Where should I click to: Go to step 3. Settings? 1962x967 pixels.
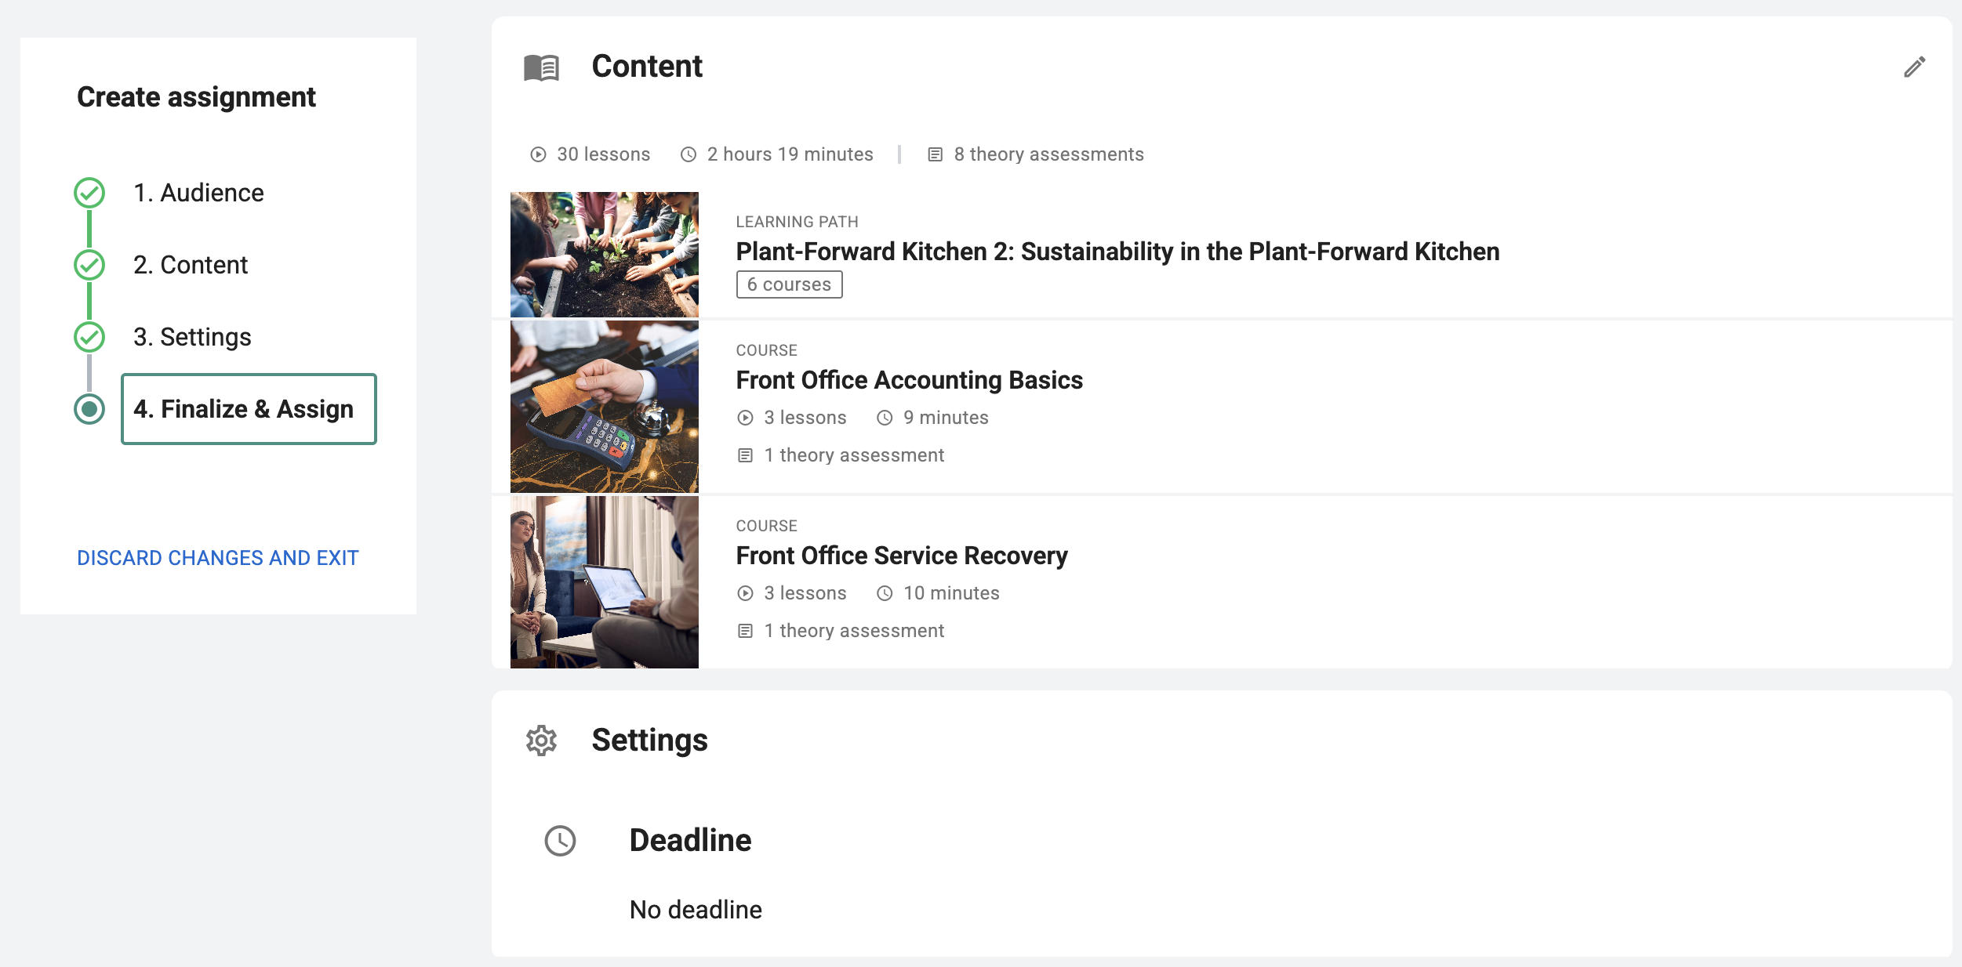pyautogui.click(x=192, y=337)
